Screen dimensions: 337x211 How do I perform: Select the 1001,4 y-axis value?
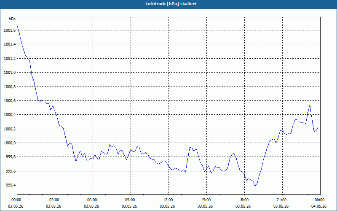(x=10, y=44)
